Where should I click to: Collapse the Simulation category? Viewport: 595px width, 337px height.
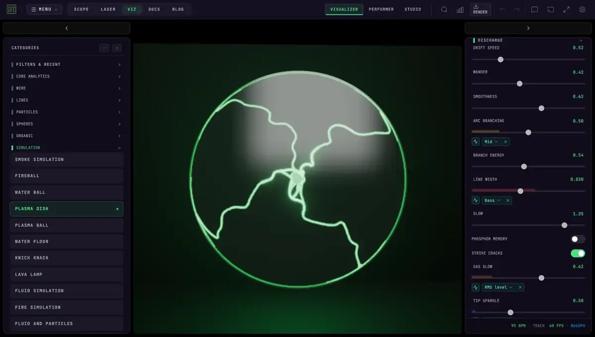66,148
